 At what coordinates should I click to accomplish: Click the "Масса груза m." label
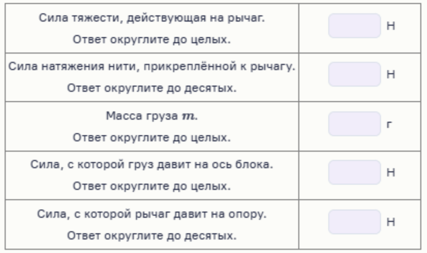pyautogui.click(x=153, y=115)
